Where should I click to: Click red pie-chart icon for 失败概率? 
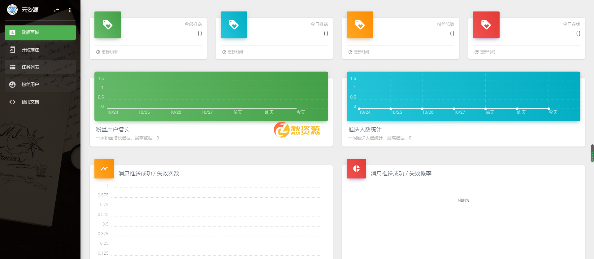(x=356, y=169)
